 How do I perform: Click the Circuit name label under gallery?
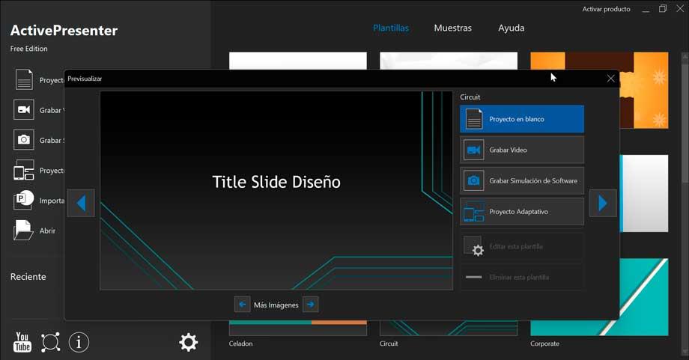[389, 344]
